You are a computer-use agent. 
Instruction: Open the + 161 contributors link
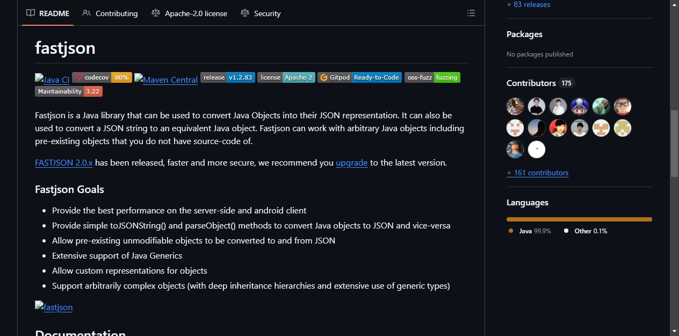[x=538, y=173]
